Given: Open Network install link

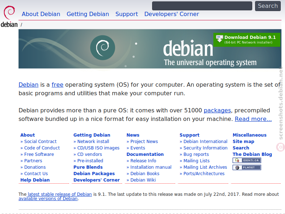Looking at the screenshot, I should (x=93, y=141).
